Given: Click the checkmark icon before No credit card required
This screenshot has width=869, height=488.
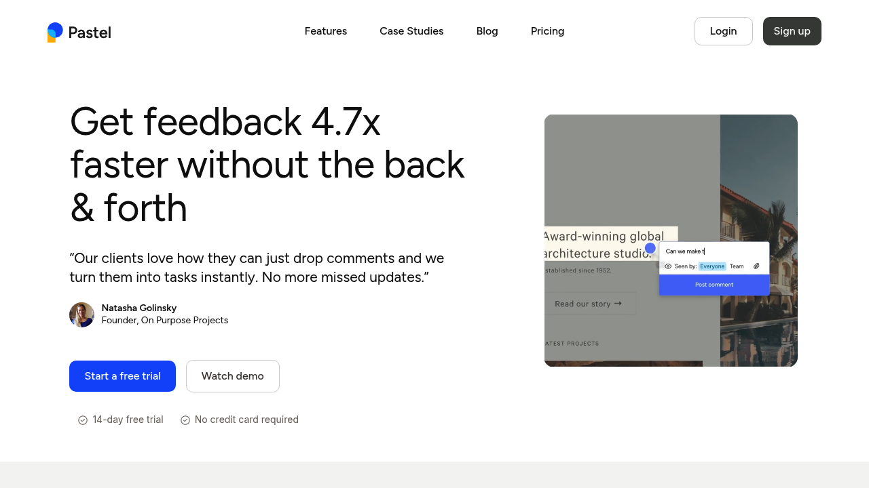Looking at the screenshot, I should coord(185,420).
